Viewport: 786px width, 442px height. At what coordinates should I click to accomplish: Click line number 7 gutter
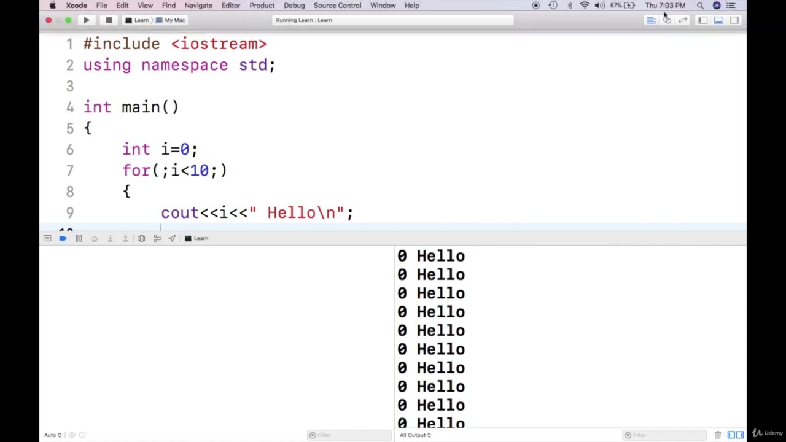click(69, 171)
